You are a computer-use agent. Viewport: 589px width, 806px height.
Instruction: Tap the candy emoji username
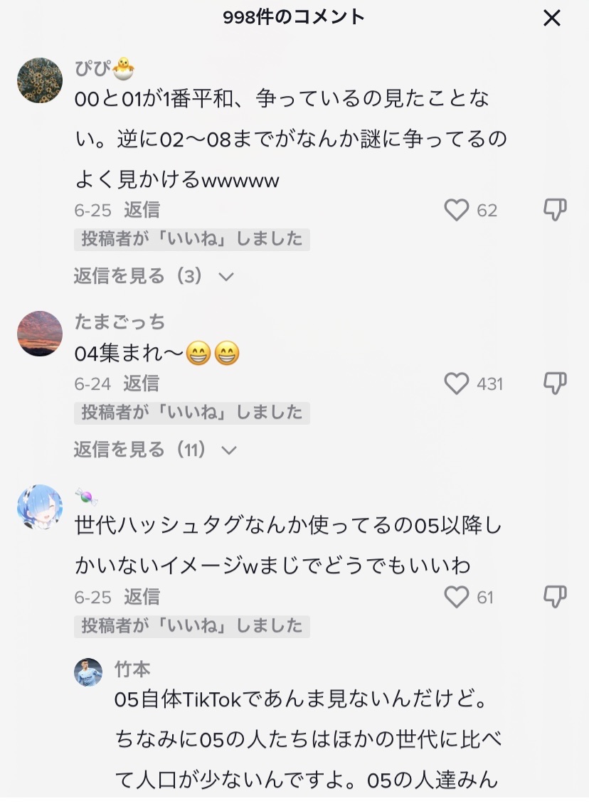86,497
